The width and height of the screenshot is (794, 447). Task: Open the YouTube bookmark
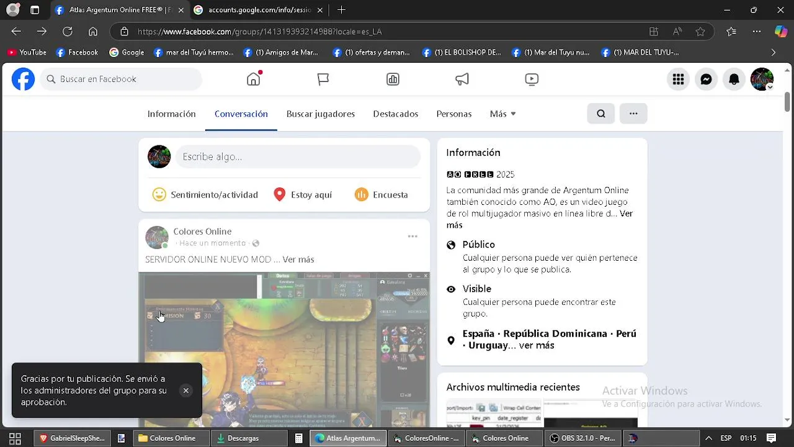point(26,53)
